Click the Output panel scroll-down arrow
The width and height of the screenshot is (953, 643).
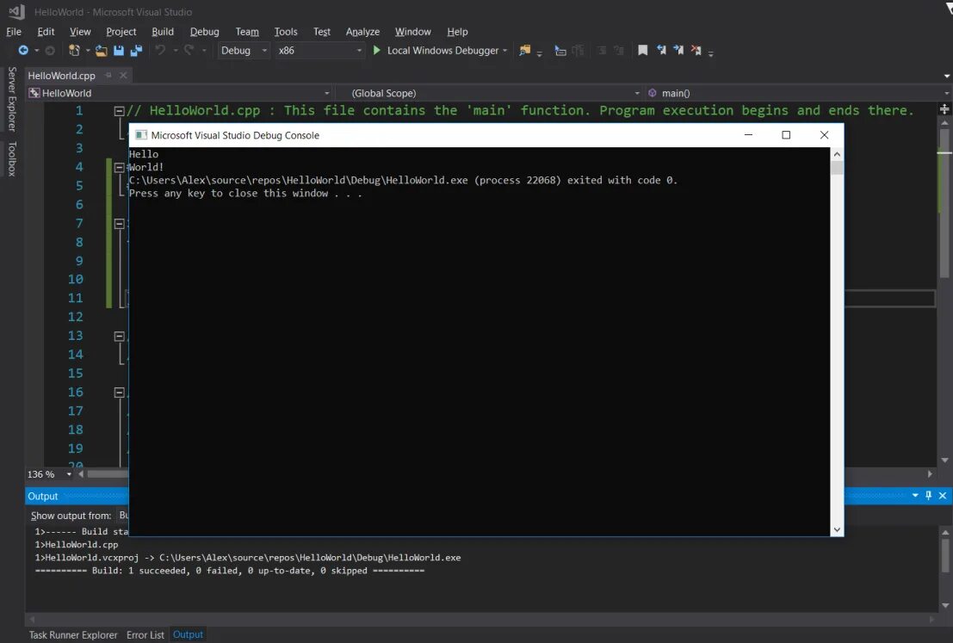pyautogui.click(x=945, y=605)
